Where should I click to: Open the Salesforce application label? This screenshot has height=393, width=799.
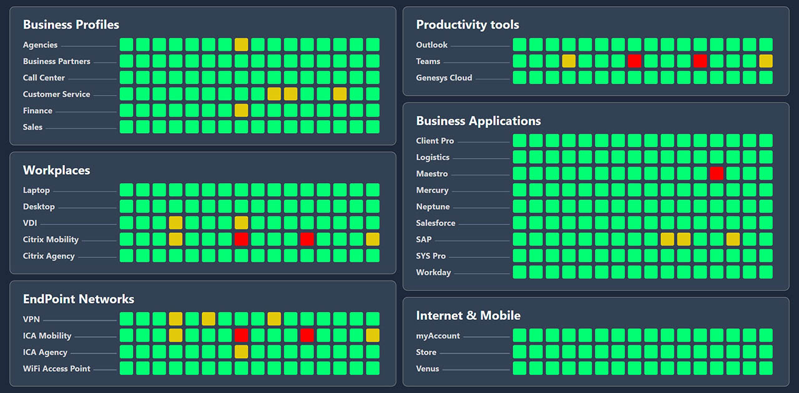(x=436, y=223)
